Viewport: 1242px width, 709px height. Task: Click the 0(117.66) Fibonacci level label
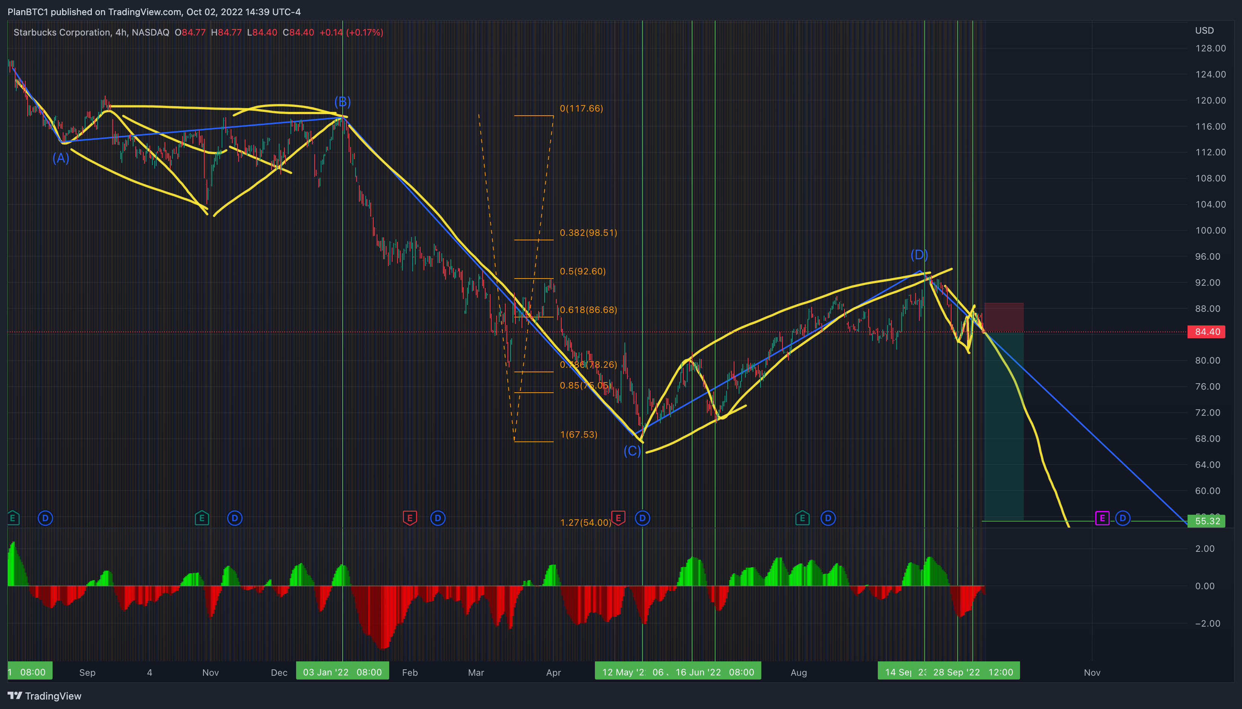click(581, 108)
